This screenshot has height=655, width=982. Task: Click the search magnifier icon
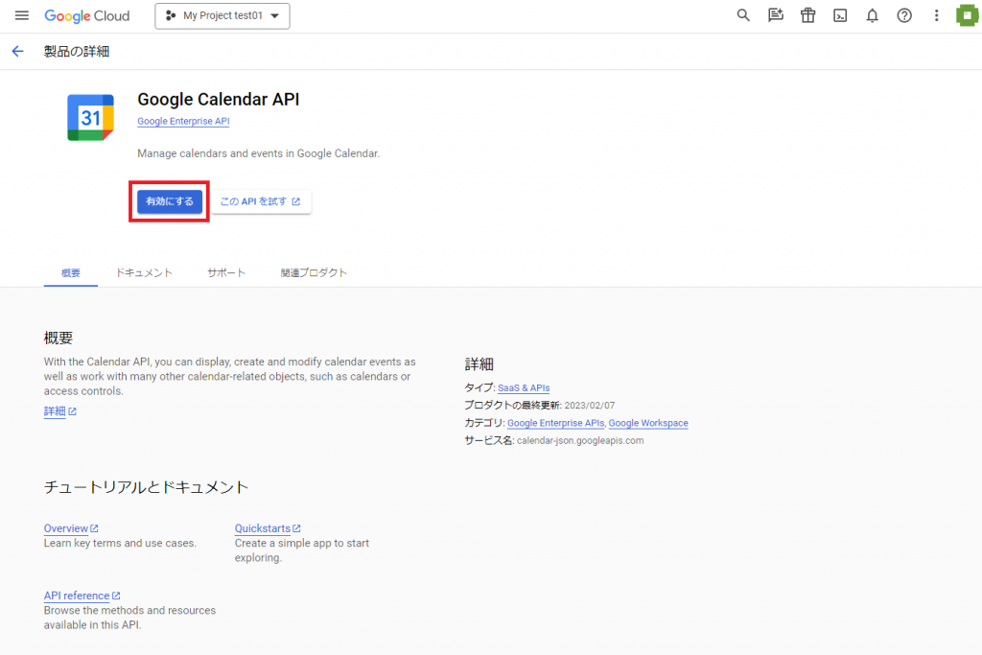(743, 15)
